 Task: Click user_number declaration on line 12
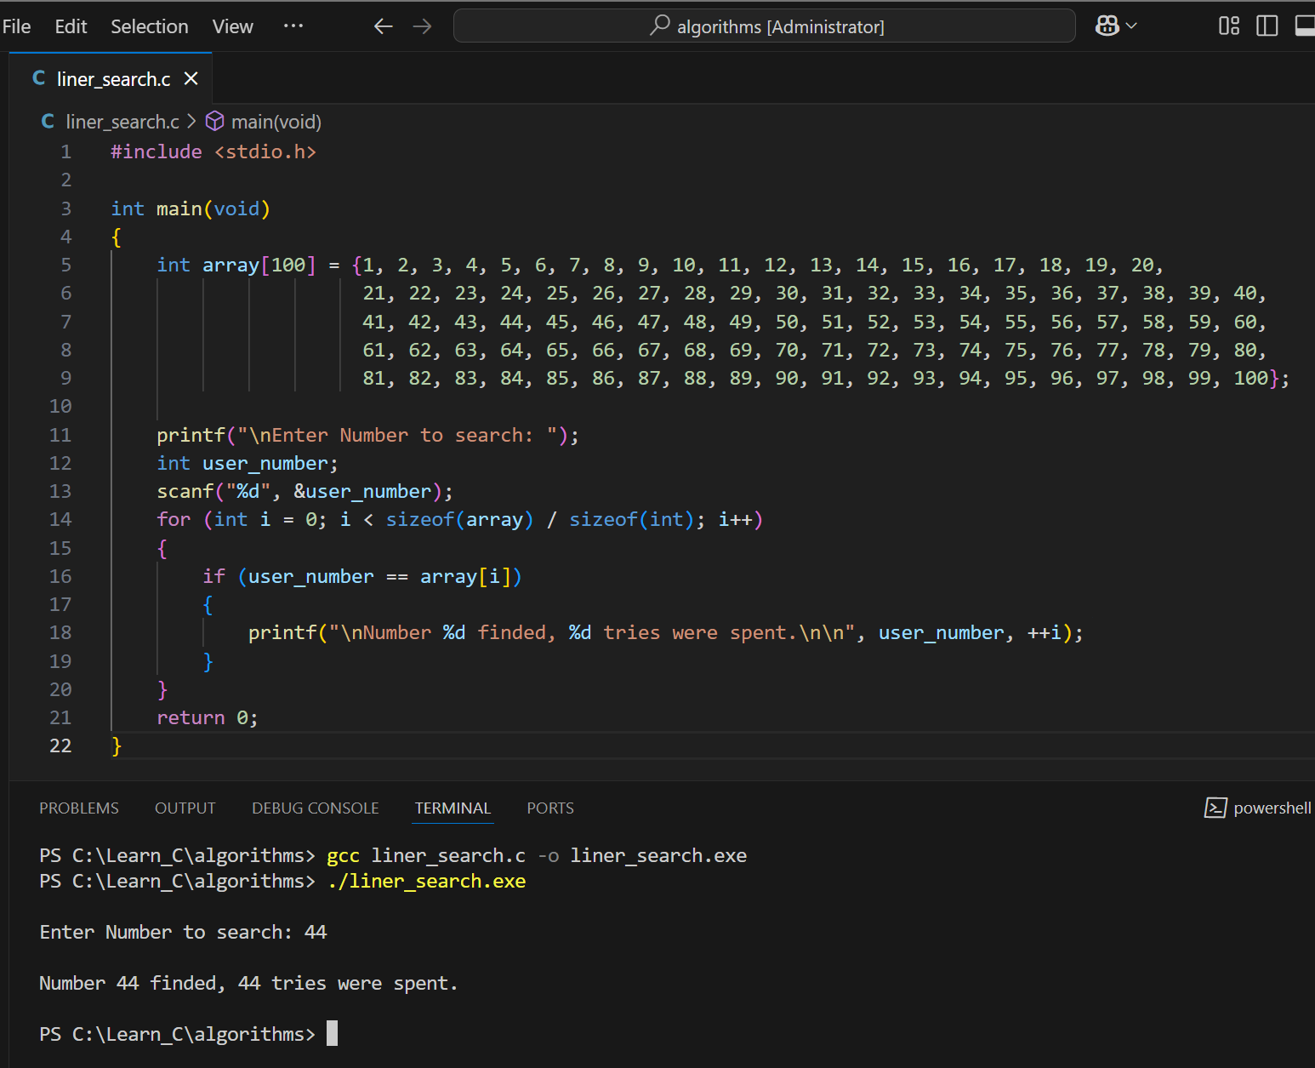click(265, 464)
